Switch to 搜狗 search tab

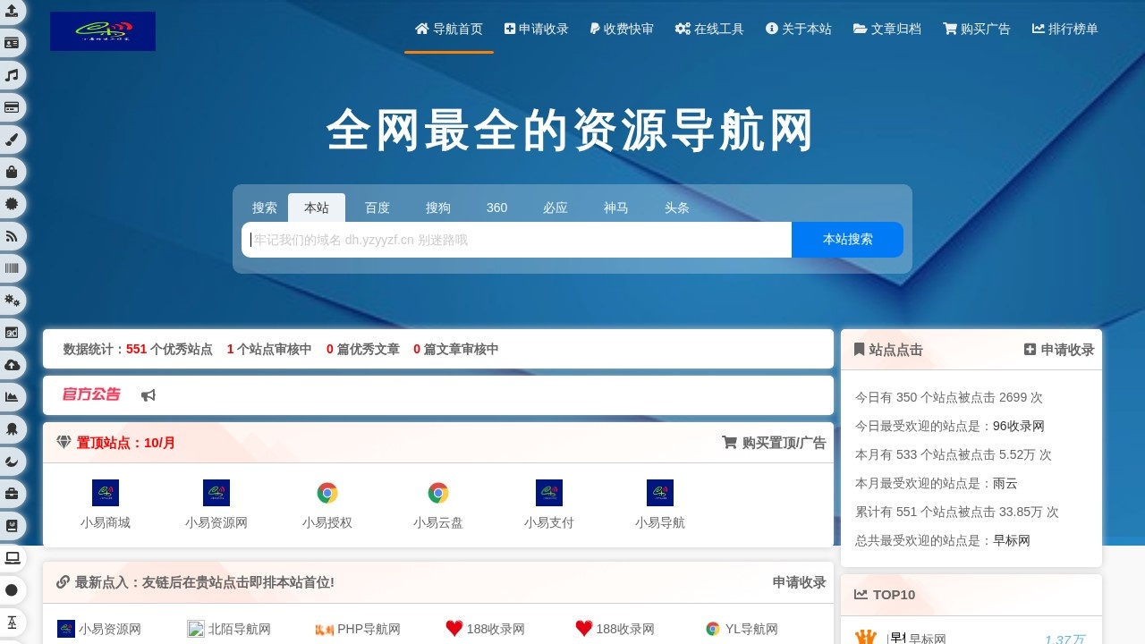tap(438, 208)
